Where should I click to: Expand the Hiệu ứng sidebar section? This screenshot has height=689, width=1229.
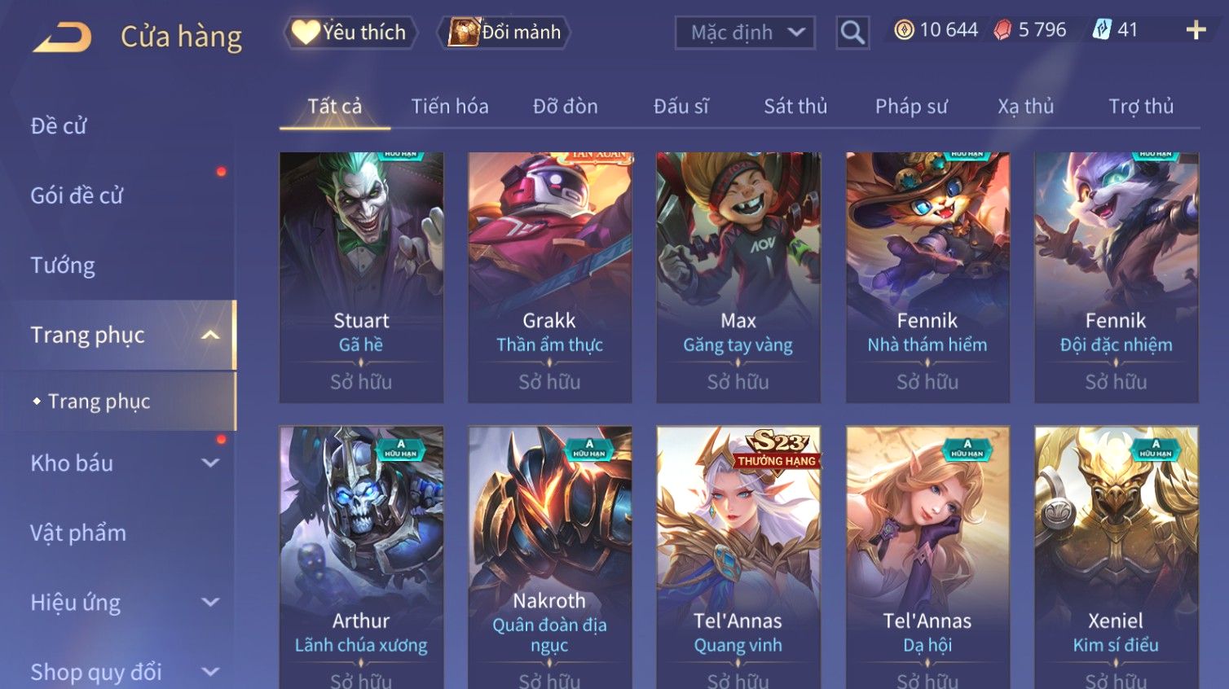(210, 603)
